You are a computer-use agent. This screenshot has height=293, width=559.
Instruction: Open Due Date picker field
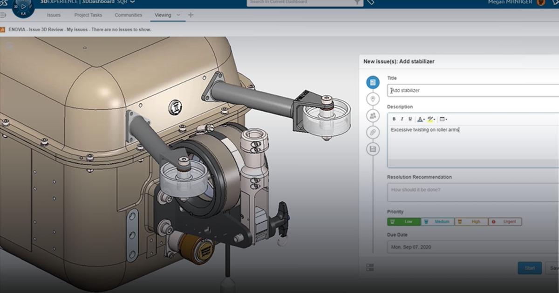tap(473, 247)
